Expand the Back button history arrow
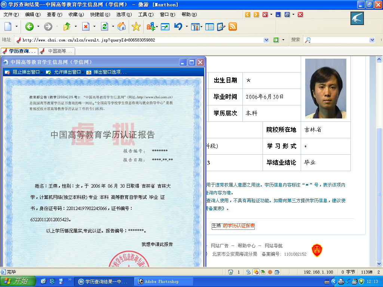This screenshot has height=287, width=383. (x=39, y=27)
